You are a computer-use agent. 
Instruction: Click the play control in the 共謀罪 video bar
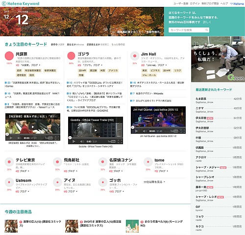coord(11,138)
